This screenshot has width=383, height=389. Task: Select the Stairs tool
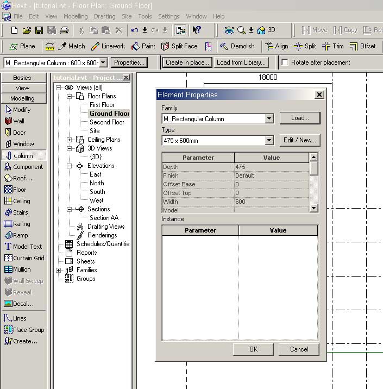pos(16,212)
